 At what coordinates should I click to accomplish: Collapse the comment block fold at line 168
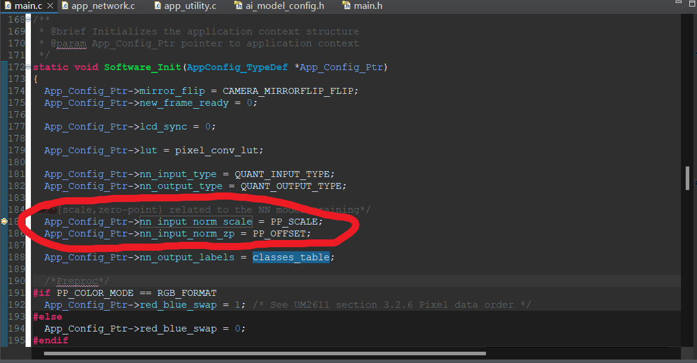click(28, 19)
